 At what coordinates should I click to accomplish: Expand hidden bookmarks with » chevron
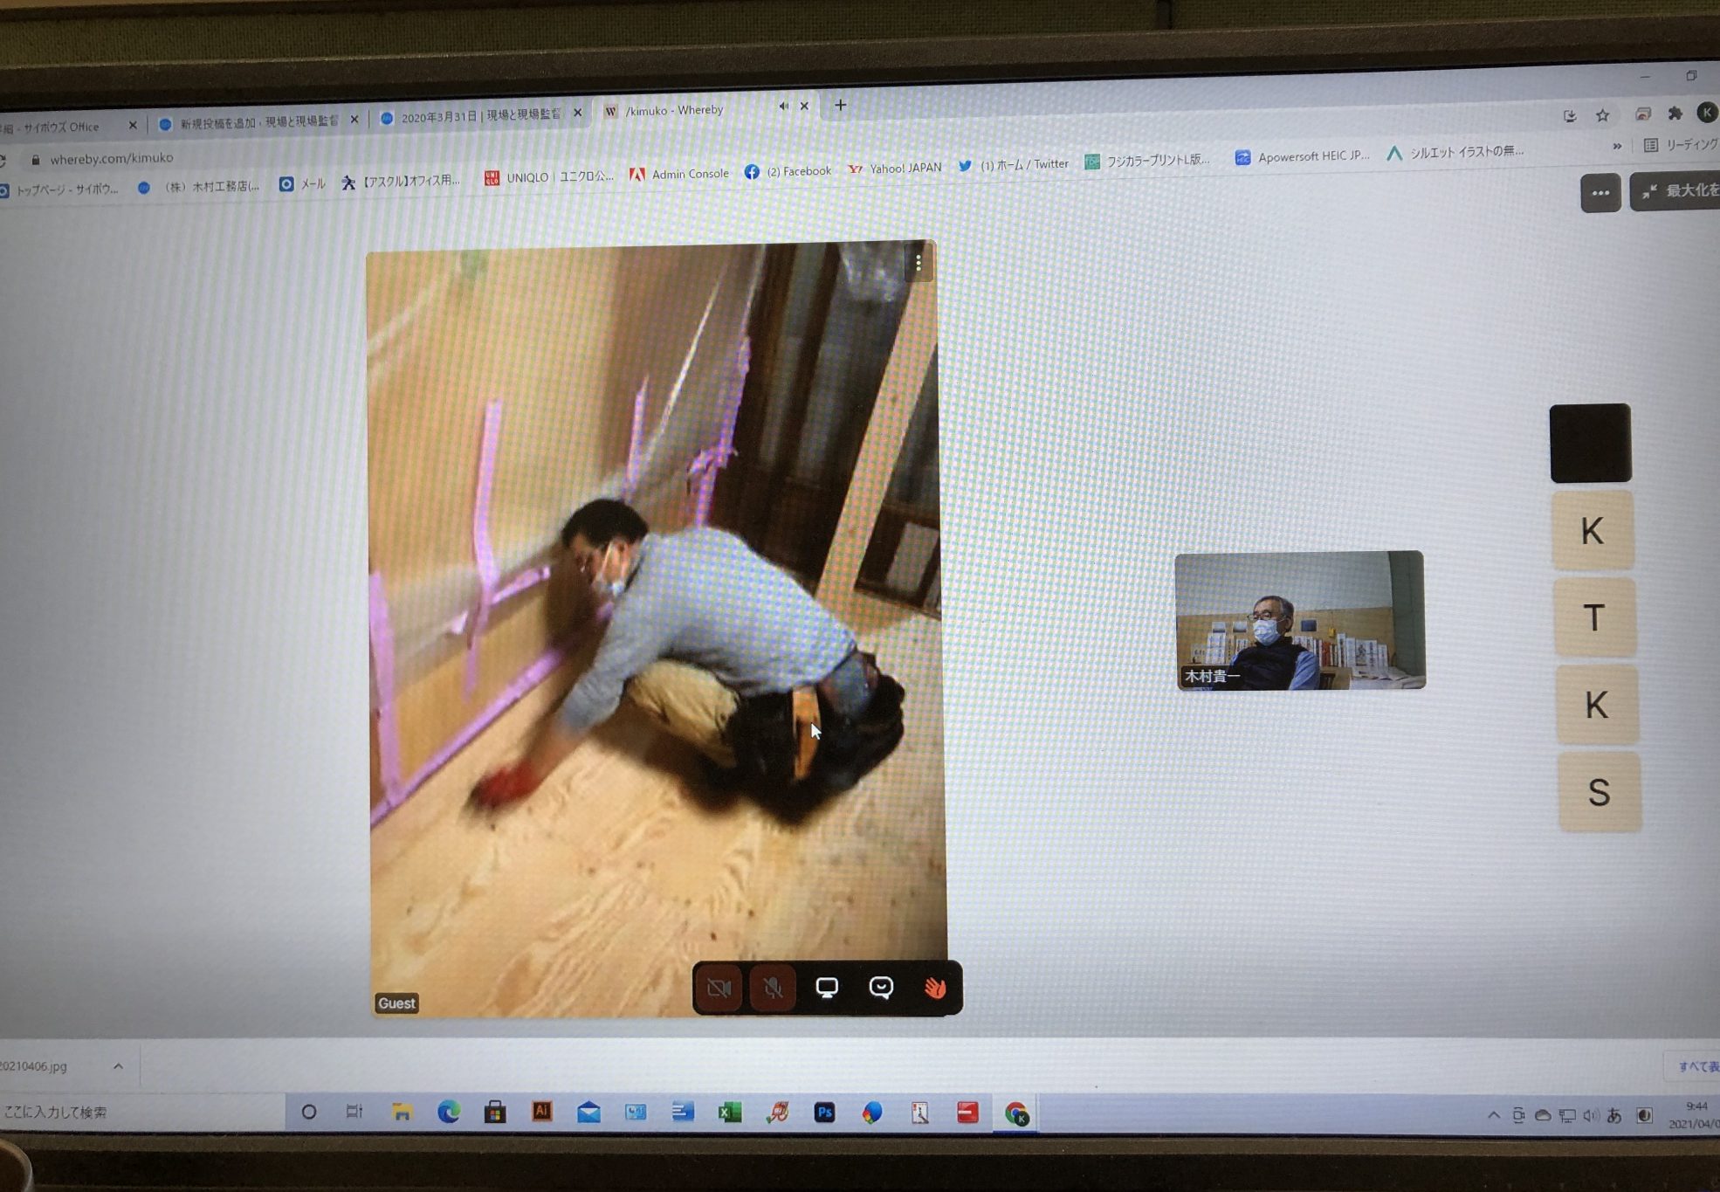point(1617,147)
